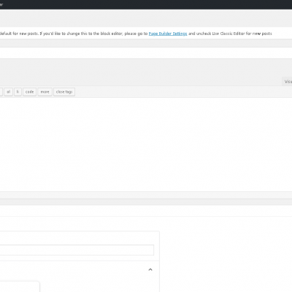Apply the code quicktag
Viewport: 292px width, 292px height.
point(29,92)
